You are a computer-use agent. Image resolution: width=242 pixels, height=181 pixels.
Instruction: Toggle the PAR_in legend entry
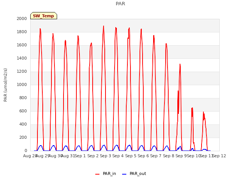(105, 173)
